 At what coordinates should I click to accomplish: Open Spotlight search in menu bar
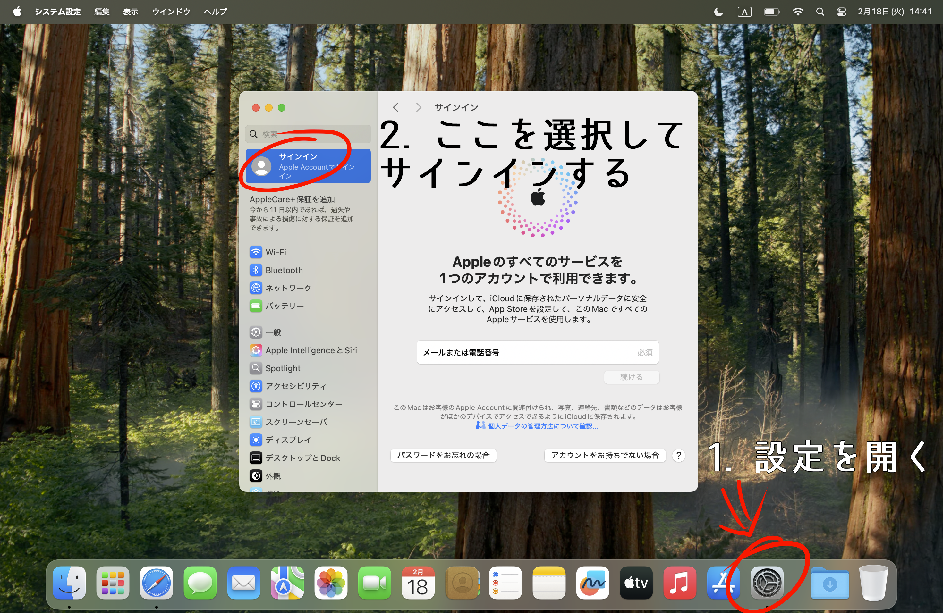[x=820, y=12]
